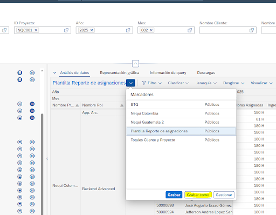Collapse side panel using the left arrow splitter

[47, 159]
